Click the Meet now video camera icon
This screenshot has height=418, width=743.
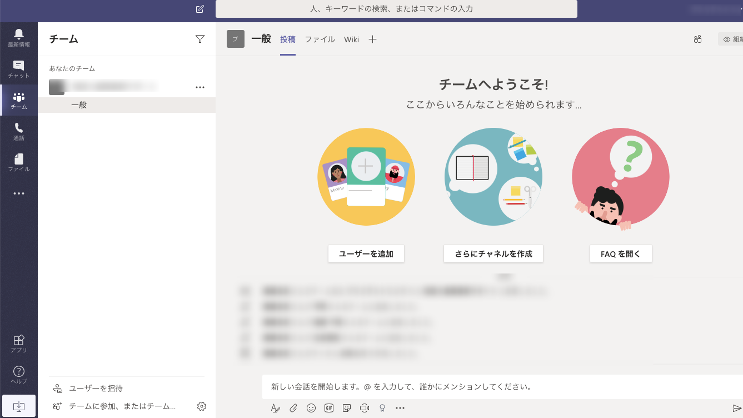[x=365, y=408]
